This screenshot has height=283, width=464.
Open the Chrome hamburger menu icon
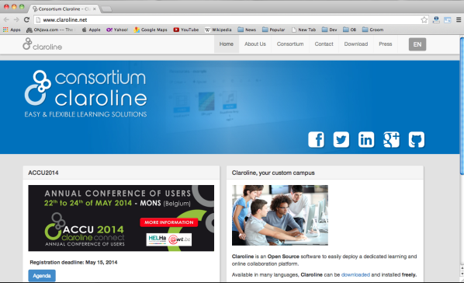459,20
